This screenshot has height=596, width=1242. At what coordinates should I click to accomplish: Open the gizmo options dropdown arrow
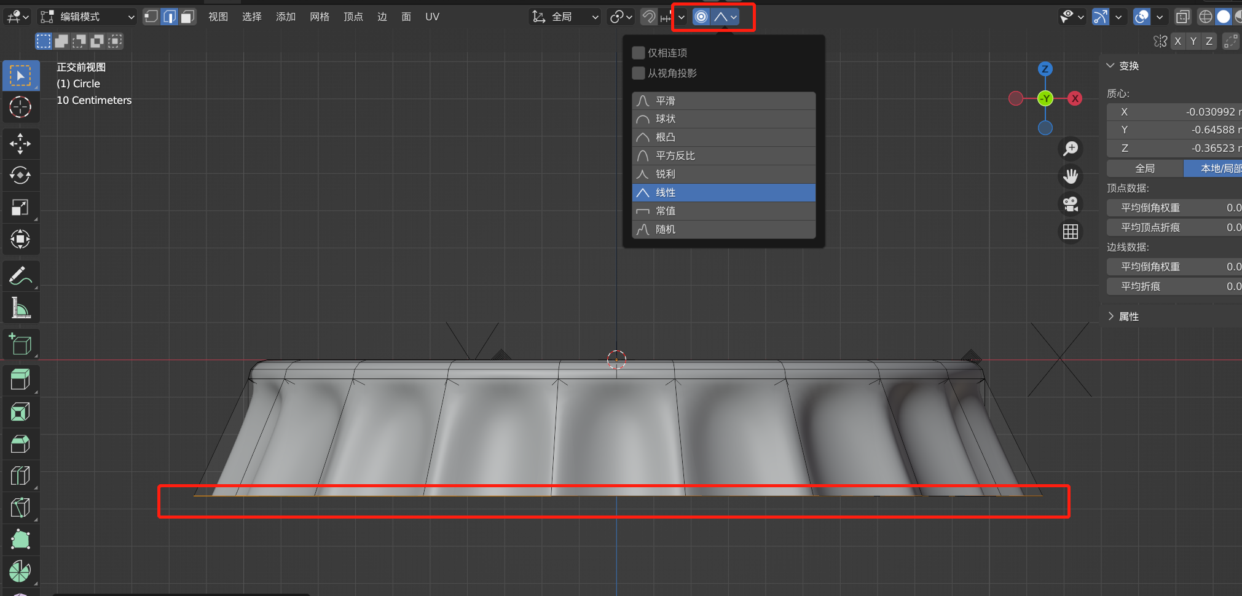tap(1118, 17)
